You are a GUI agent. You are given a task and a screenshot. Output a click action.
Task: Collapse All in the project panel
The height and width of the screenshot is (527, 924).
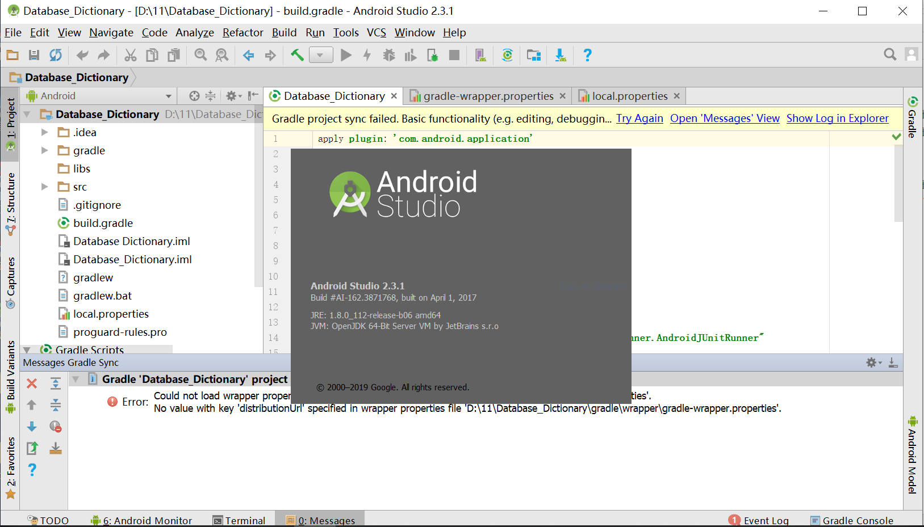(x=210, y=96)
